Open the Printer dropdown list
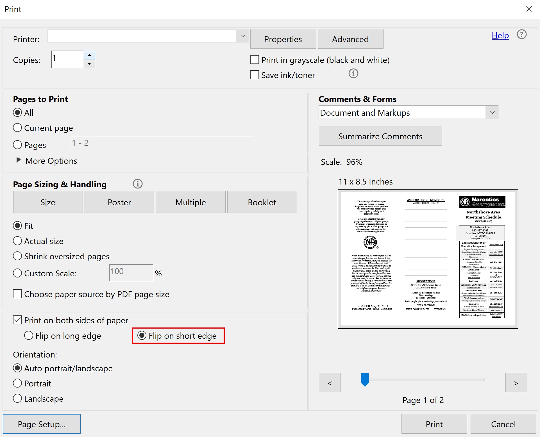Image resolution: width=540 pixels, height=437 pixels. tap(243, 36)
